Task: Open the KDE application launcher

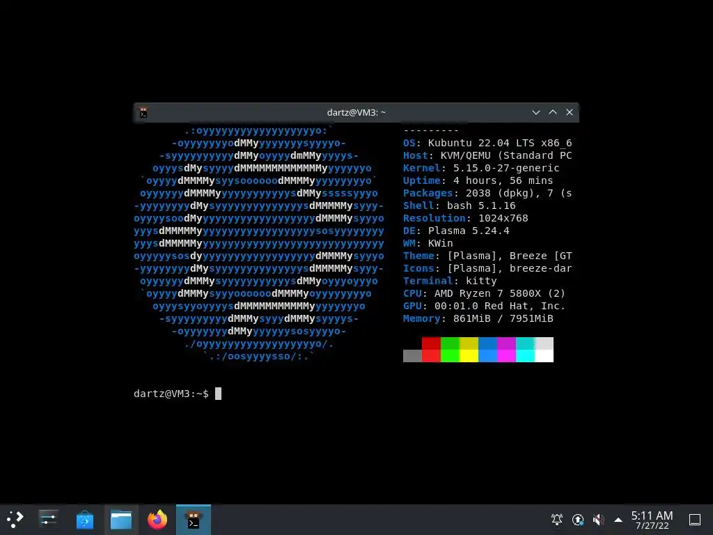Action: point(15,519)
